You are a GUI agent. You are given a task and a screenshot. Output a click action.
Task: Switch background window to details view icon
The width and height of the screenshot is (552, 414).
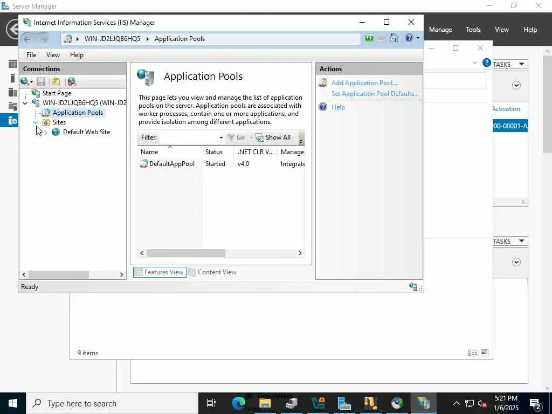pyautogui.click(x=473, y=353)
